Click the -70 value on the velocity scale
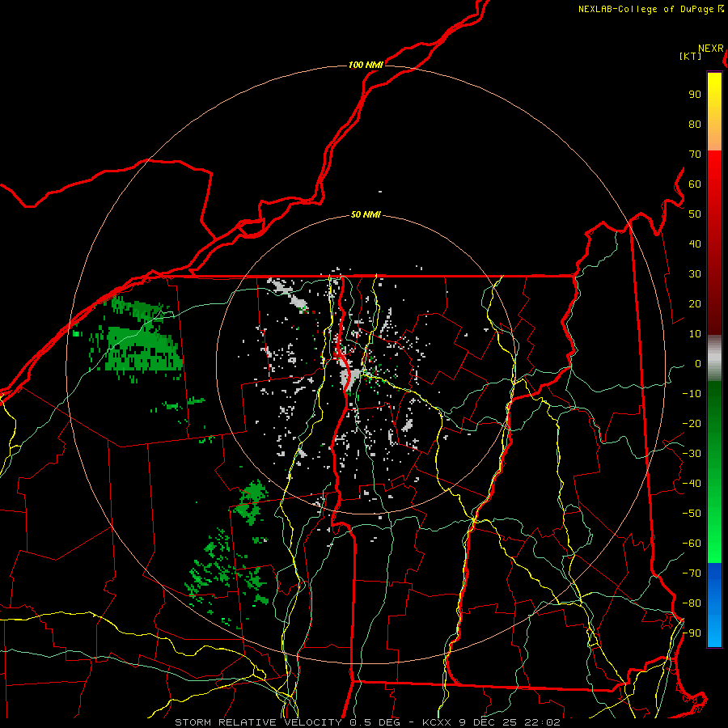This screenshot has width=728, height=728. [x=692, y=574]
